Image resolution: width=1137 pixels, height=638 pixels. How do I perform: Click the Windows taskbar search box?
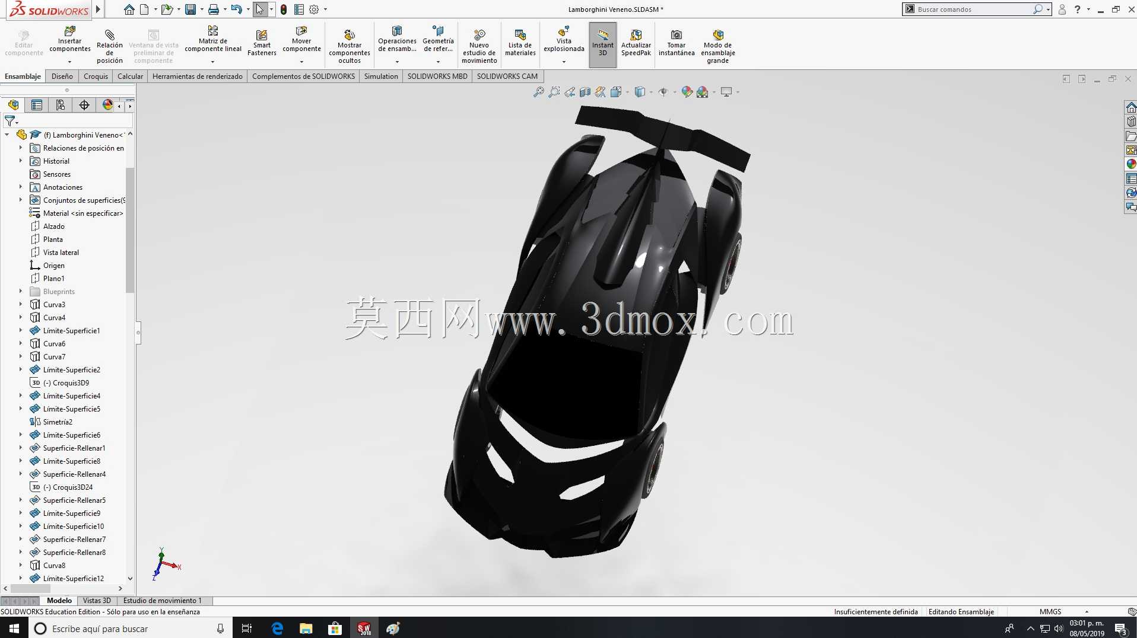131,629
